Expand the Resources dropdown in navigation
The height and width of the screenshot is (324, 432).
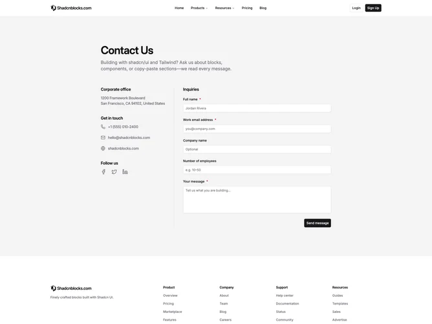(224, 8)
